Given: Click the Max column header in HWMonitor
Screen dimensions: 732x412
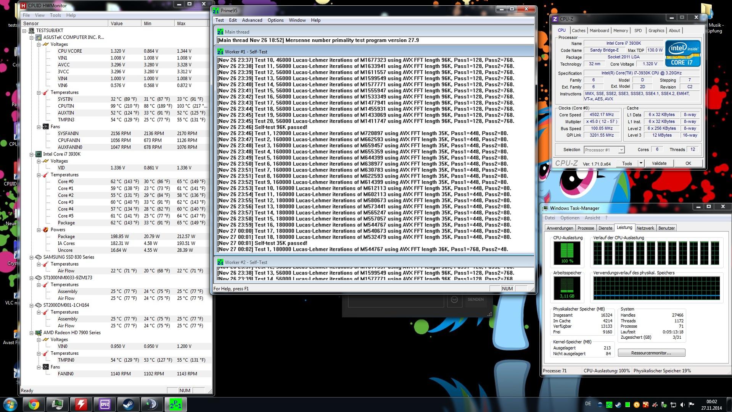Looking at the screenshot, I should tap(191, 23).
